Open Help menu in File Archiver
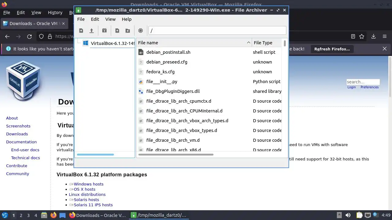This screenshot has width=392, height=220. [x=127, y=19]
